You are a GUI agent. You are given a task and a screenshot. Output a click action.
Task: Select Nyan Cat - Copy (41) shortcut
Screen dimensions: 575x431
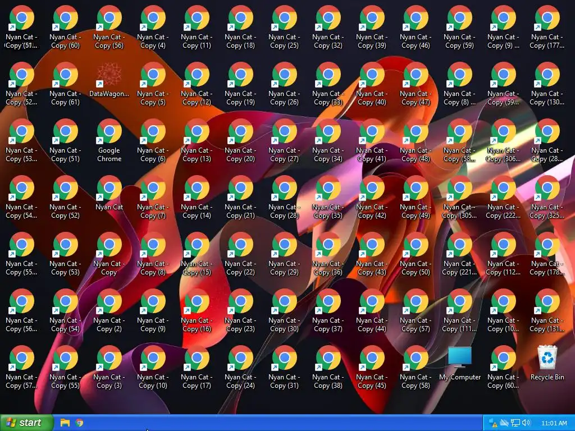372,141
